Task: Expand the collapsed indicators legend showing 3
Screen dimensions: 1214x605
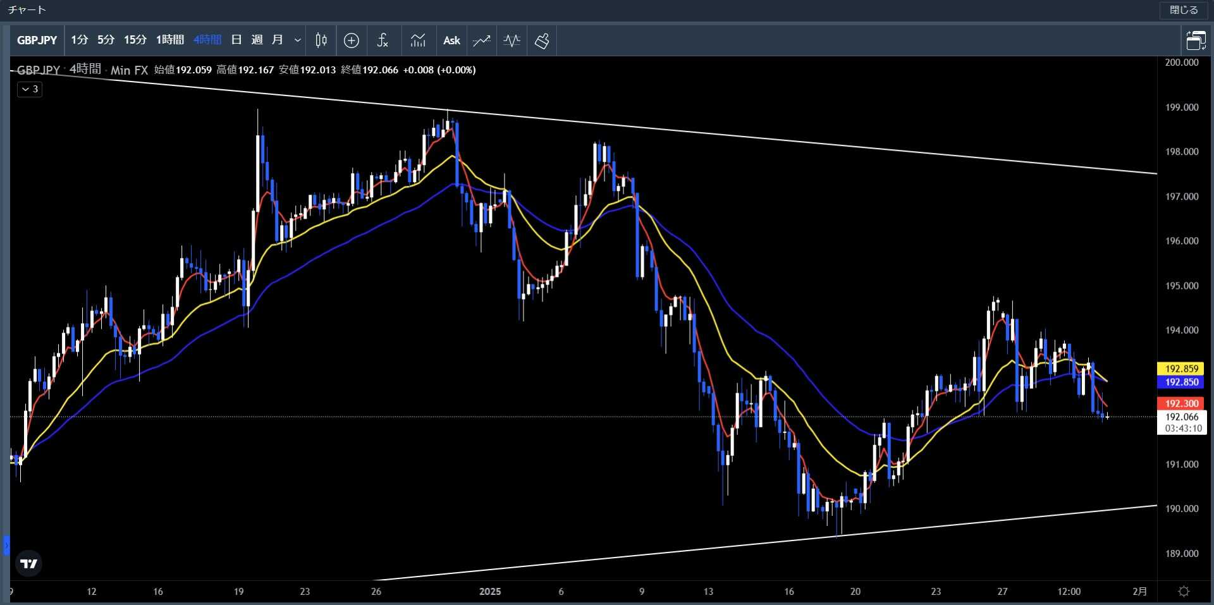Action: tap(30, 89)
